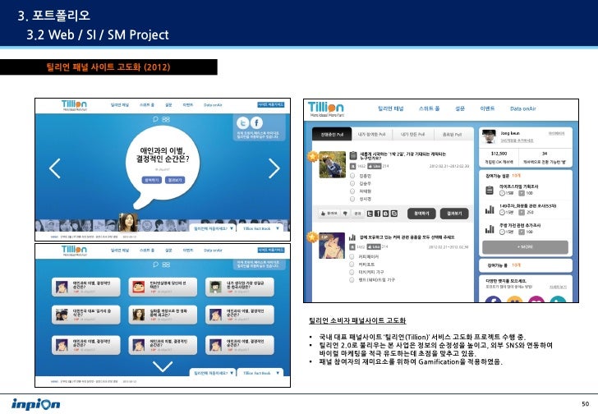This screenshot has width=598, height=414.
Task: Select 더치커피 기구 radio option
Action: [x=352, y=272]
